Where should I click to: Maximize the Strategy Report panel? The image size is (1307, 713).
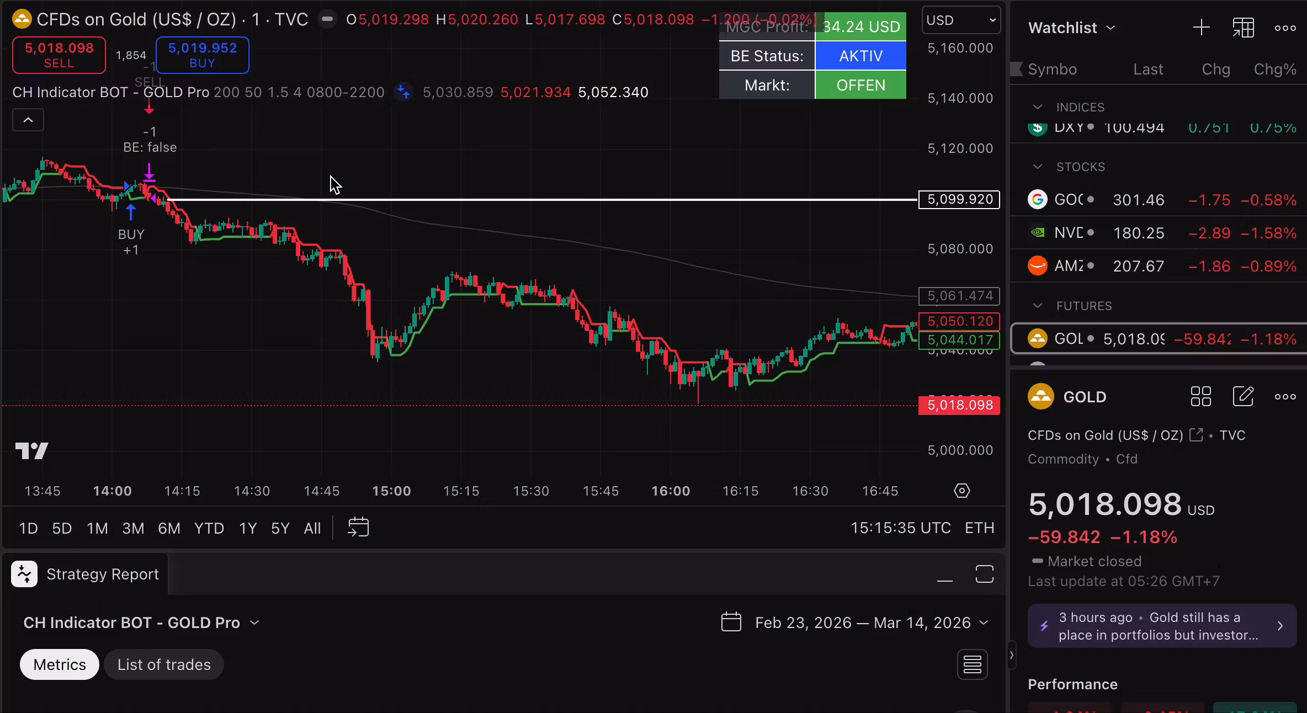pos(985,574)
